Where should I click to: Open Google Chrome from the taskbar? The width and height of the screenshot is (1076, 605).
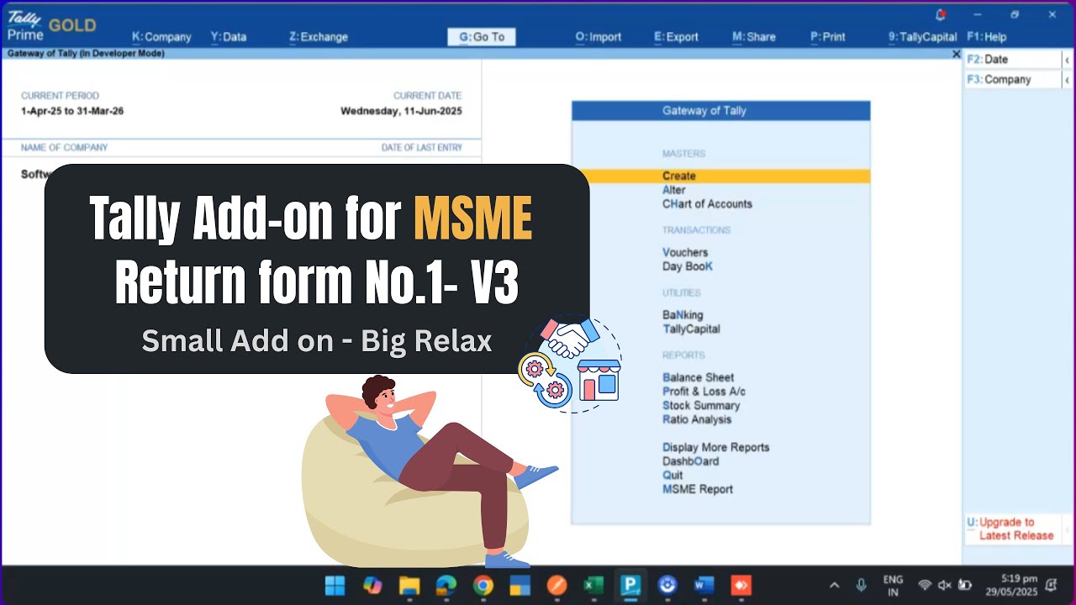point(483,585)
